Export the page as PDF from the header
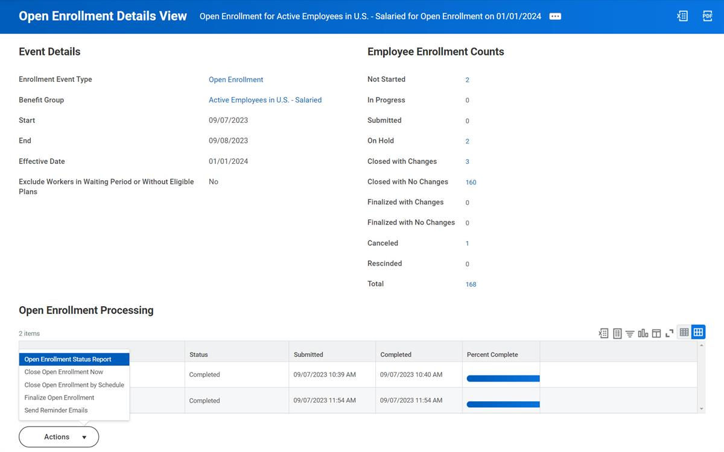The image size is (724, 452). 708,16
